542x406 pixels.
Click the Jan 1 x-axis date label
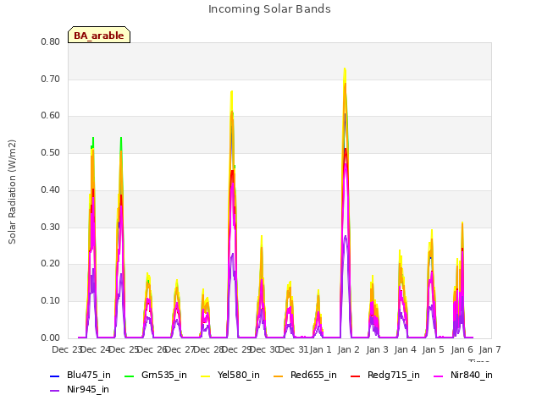click(320, 349)
